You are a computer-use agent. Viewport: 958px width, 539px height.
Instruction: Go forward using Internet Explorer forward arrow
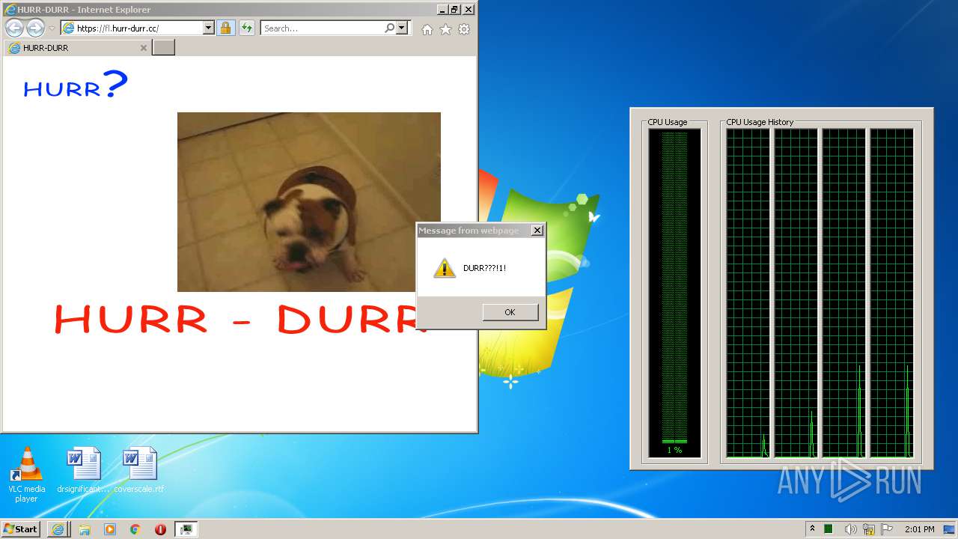click(35, 28)
